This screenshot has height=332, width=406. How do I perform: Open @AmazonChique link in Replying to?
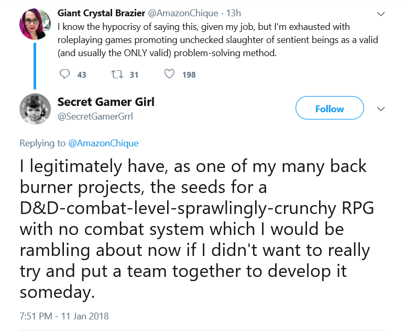coord(103,143)
